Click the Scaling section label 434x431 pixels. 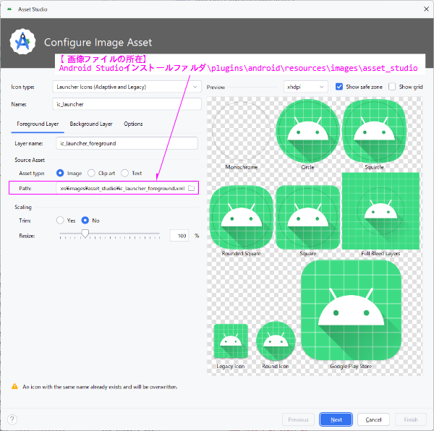[23, 207]
